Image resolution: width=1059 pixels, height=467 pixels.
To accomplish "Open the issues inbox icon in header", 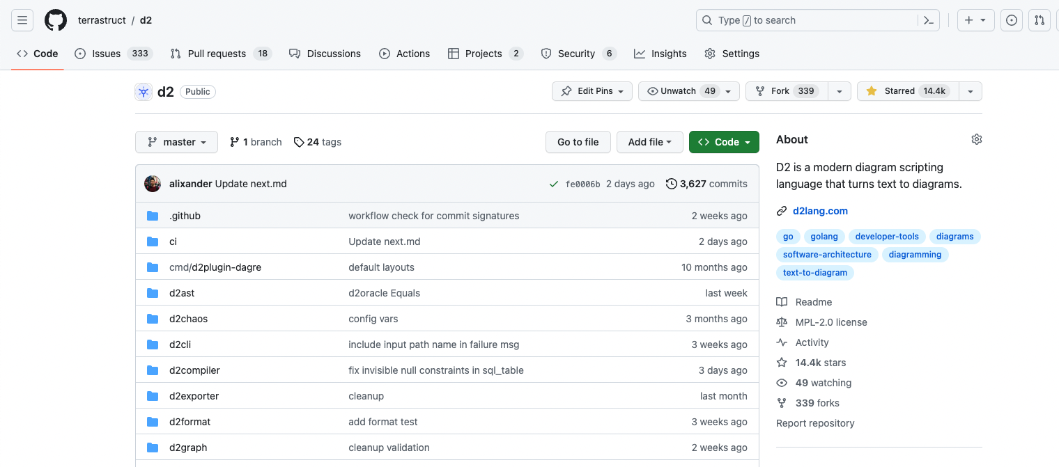I will coord(1012,20).
